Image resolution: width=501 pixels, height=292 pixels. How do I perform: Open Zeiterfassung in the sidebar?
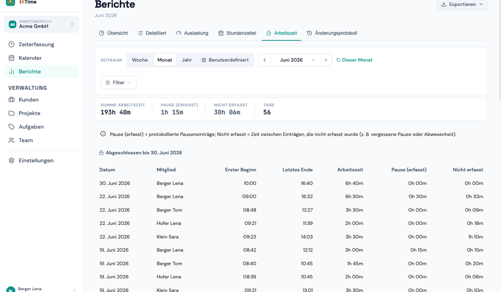coord(41,44)
